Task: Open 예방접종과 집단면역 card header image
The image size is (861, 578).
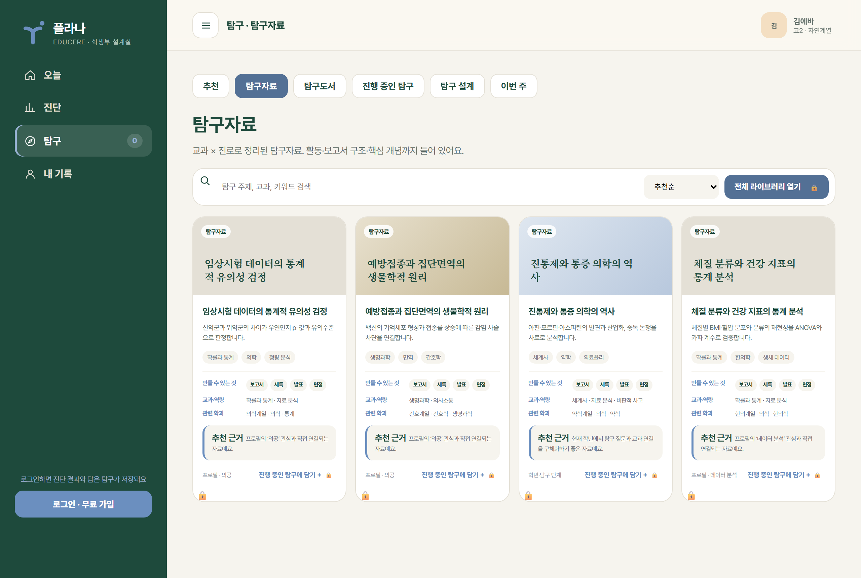Action: pyautogui.click(x=432, y=256)
